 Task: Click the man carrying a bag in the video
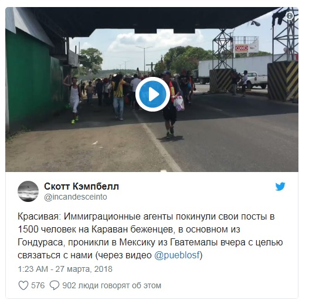(x=171, y=105)
